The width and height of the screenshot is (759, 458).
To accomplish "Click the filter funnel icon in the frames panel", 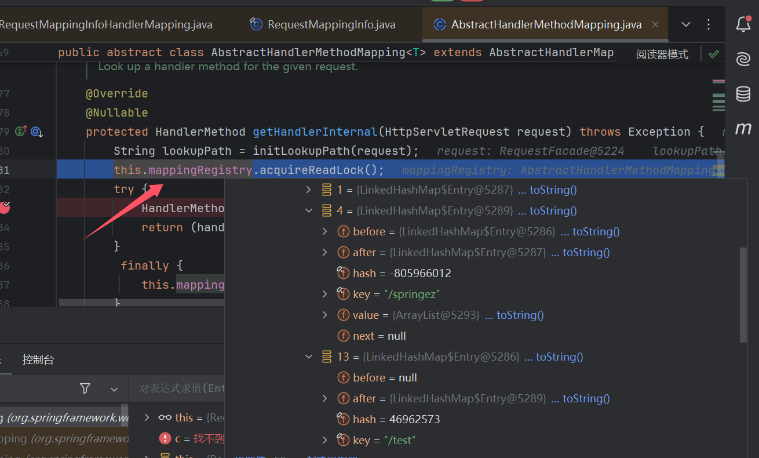I will (x=85, y=388).
